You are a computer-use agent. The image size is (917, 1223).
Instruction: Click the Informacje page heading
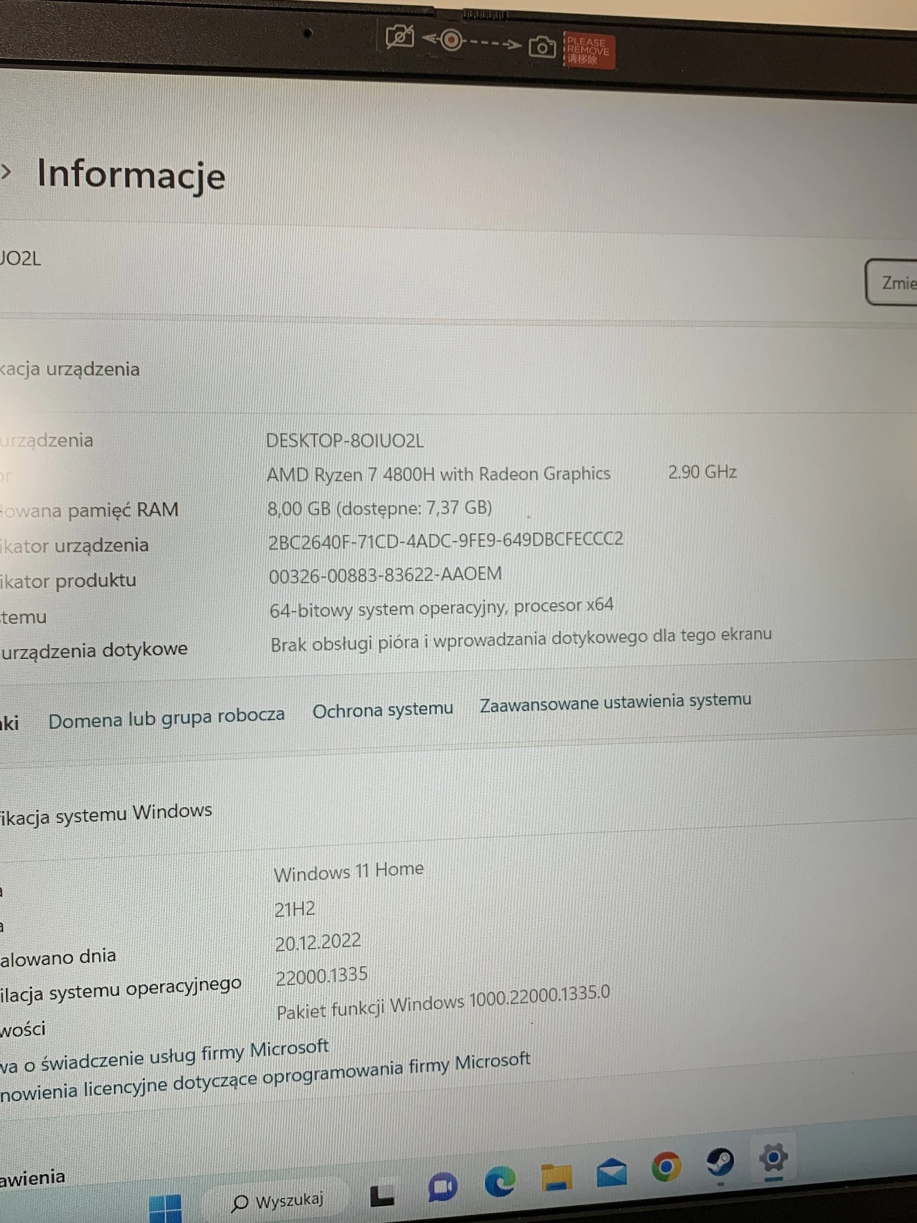[x=131, y=175]
